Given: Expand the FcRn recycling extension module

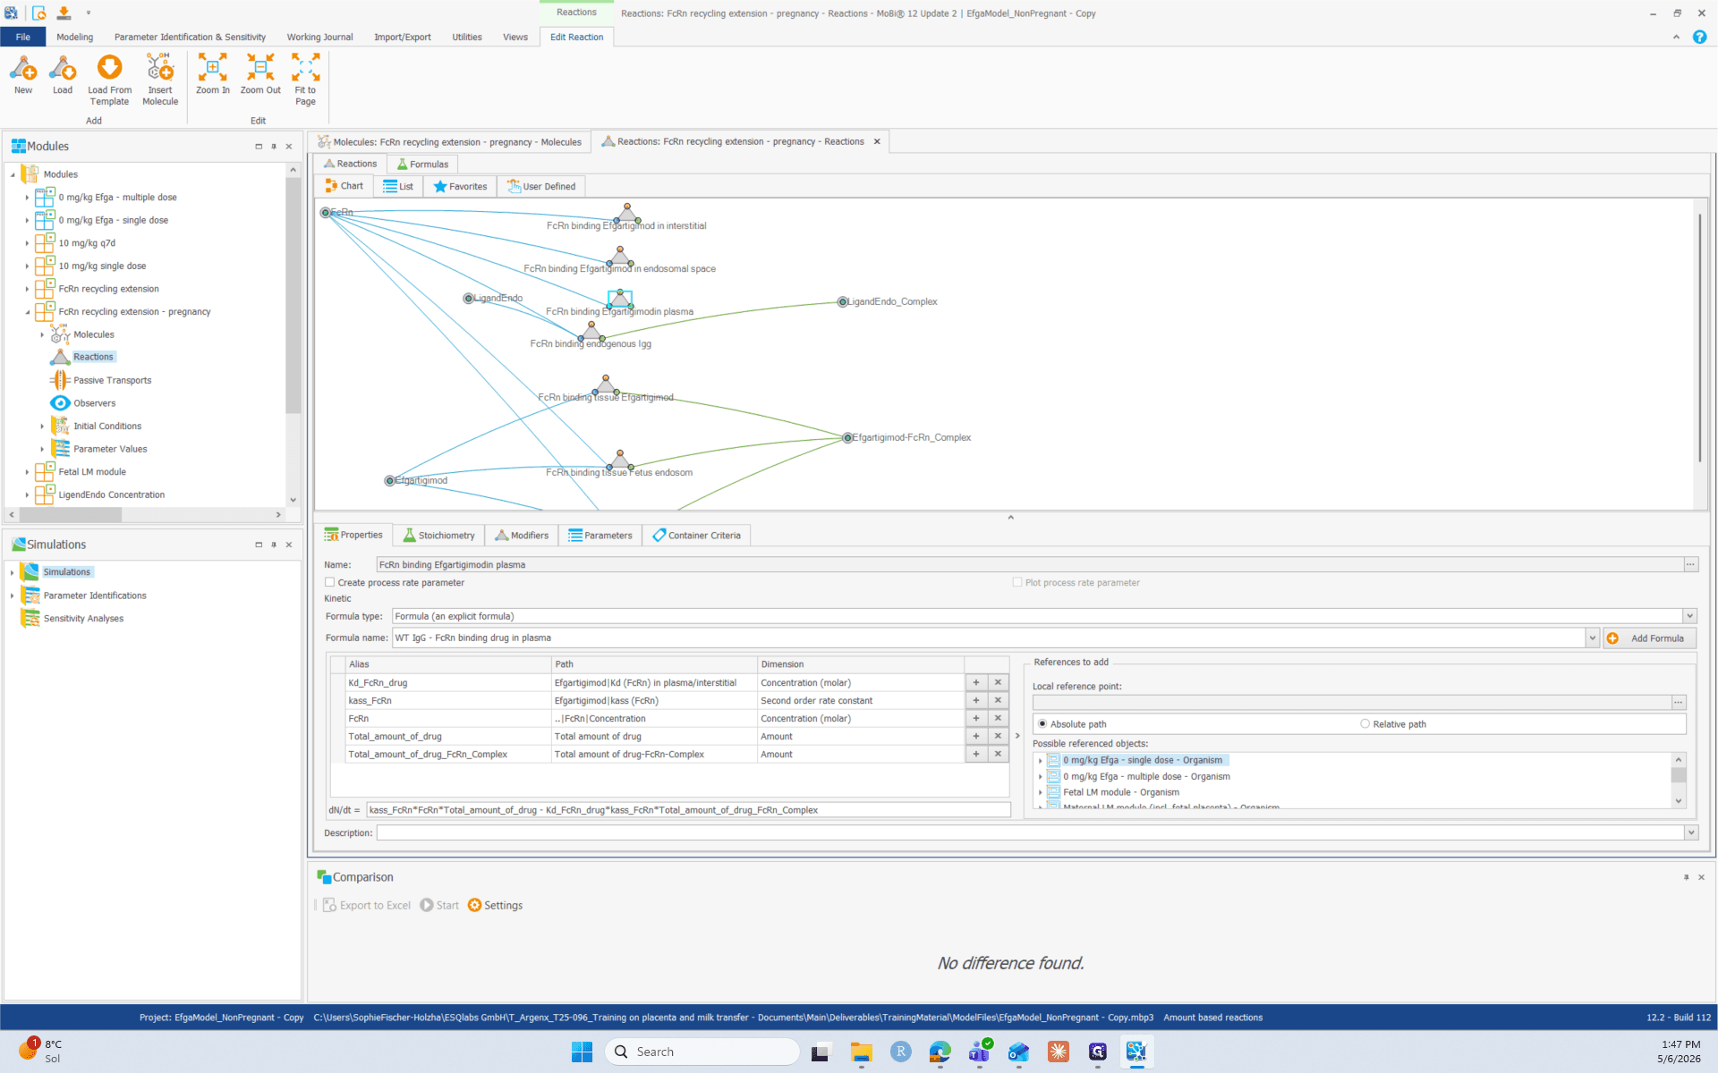Looking at the screenshot, I should tap(27, 289).
